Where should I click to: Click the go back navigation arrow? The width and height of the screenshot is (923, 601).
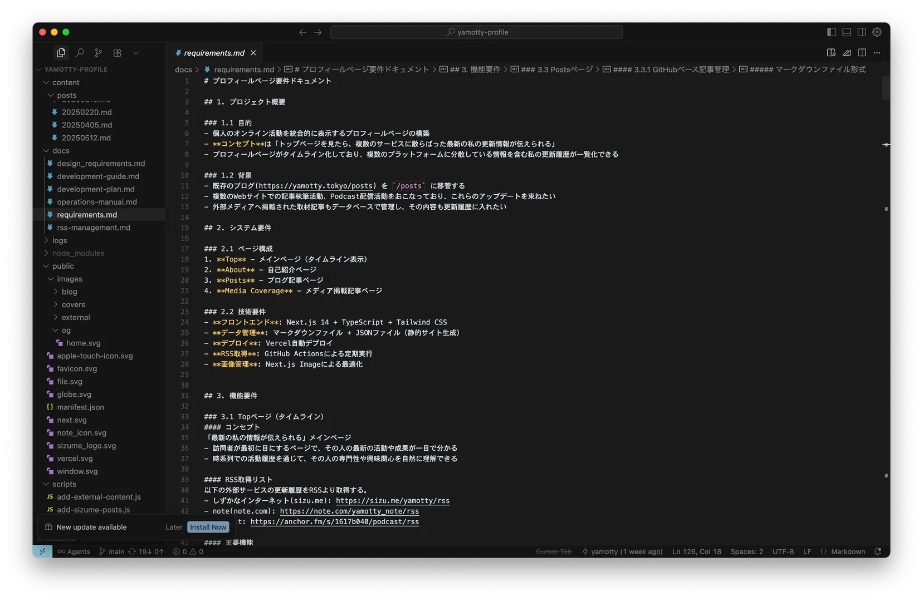pos(302,32)
